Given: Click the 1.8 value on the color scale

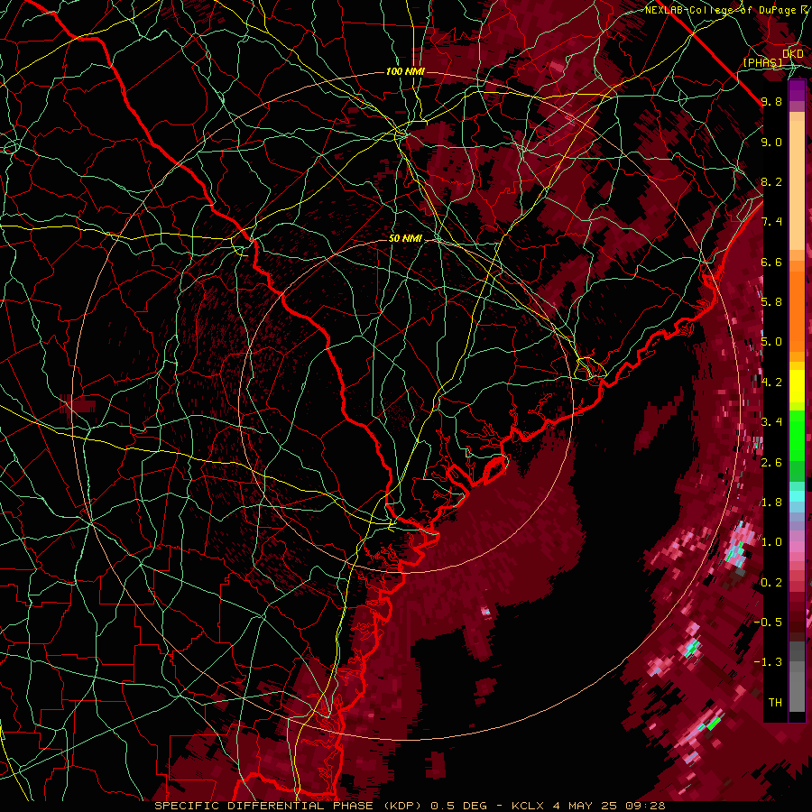Looking at the screenshot, I should click(771, 503).
